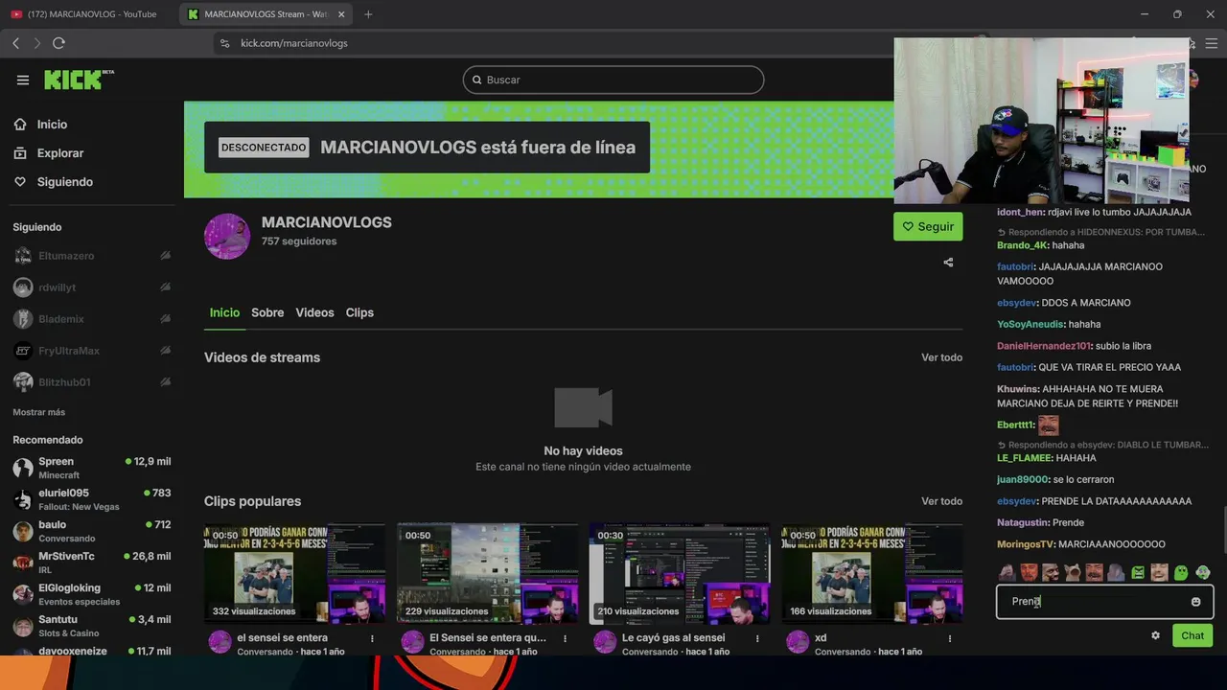Click the last green emote in emote row

1203,573
